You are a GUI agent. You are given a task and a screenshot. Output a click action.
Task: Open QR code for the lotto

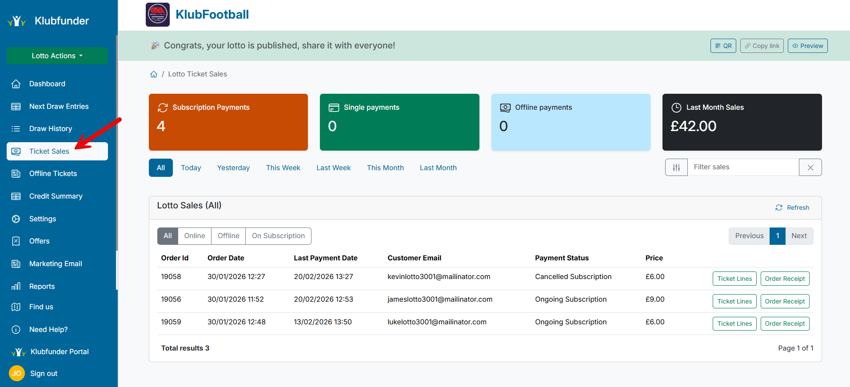(723, 46)
